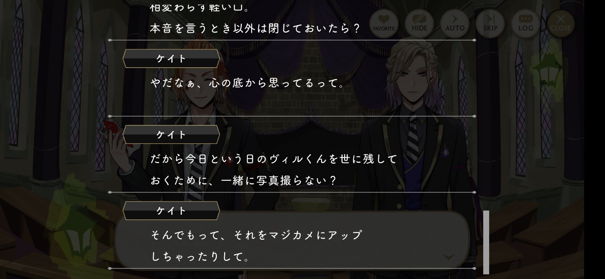
Task: Click line だから今日という日のヴィルくんを世に残して
Action: 274,159
